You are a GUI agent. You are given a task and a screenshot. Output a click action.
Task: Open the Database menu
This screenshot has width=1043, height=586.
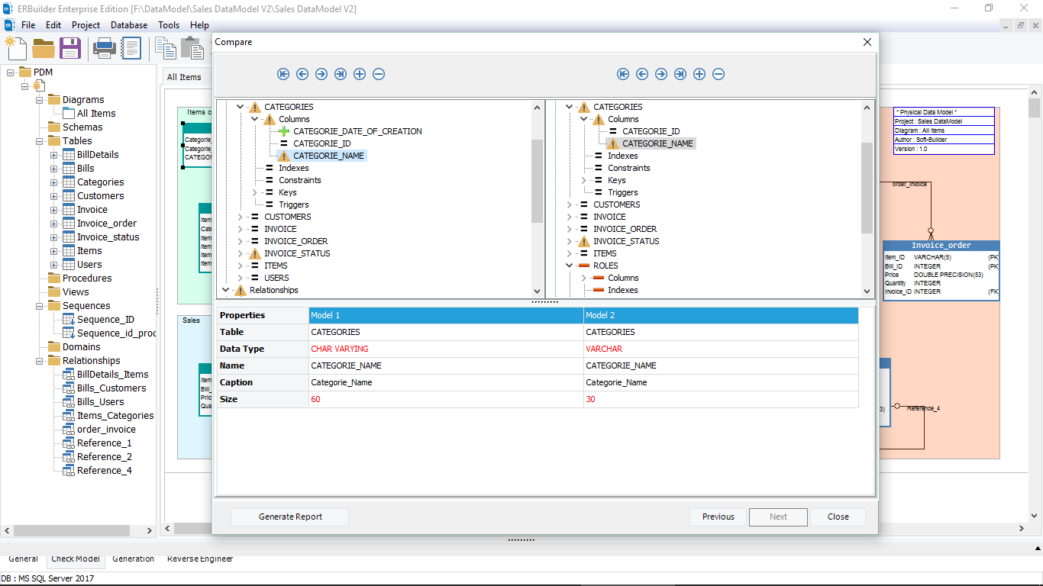(128, 24)
